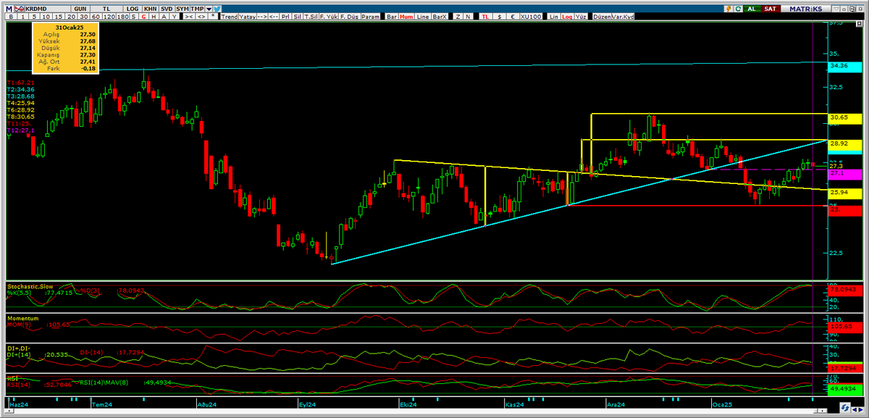Viewport: 869px width, 418px height.
Task: Select the Trend line tool
Action: (x=230, y=16)
